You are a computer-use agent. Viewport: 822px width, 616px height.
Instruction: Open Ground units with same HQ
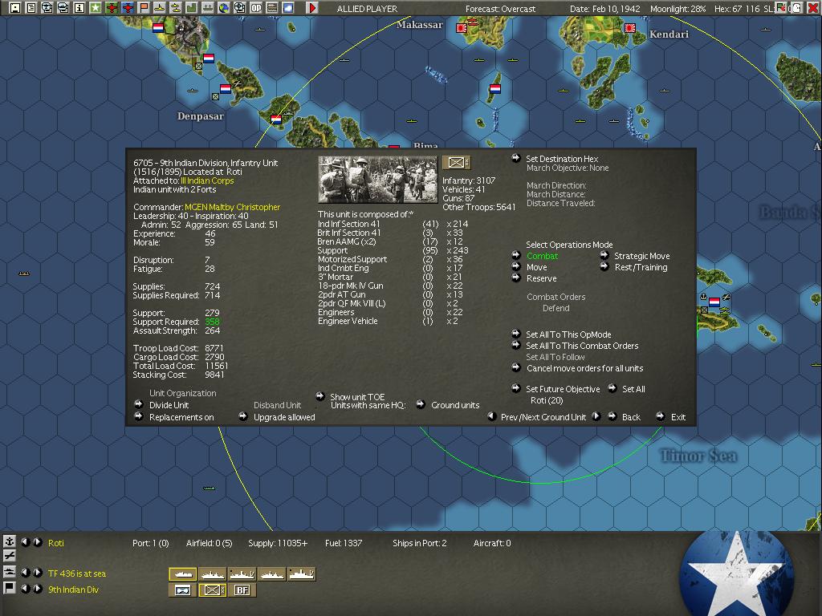(455, 405)
